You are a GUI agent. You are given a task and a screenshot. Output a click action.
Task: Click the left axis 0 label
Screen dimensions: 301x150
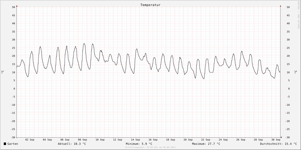[14, 88]
